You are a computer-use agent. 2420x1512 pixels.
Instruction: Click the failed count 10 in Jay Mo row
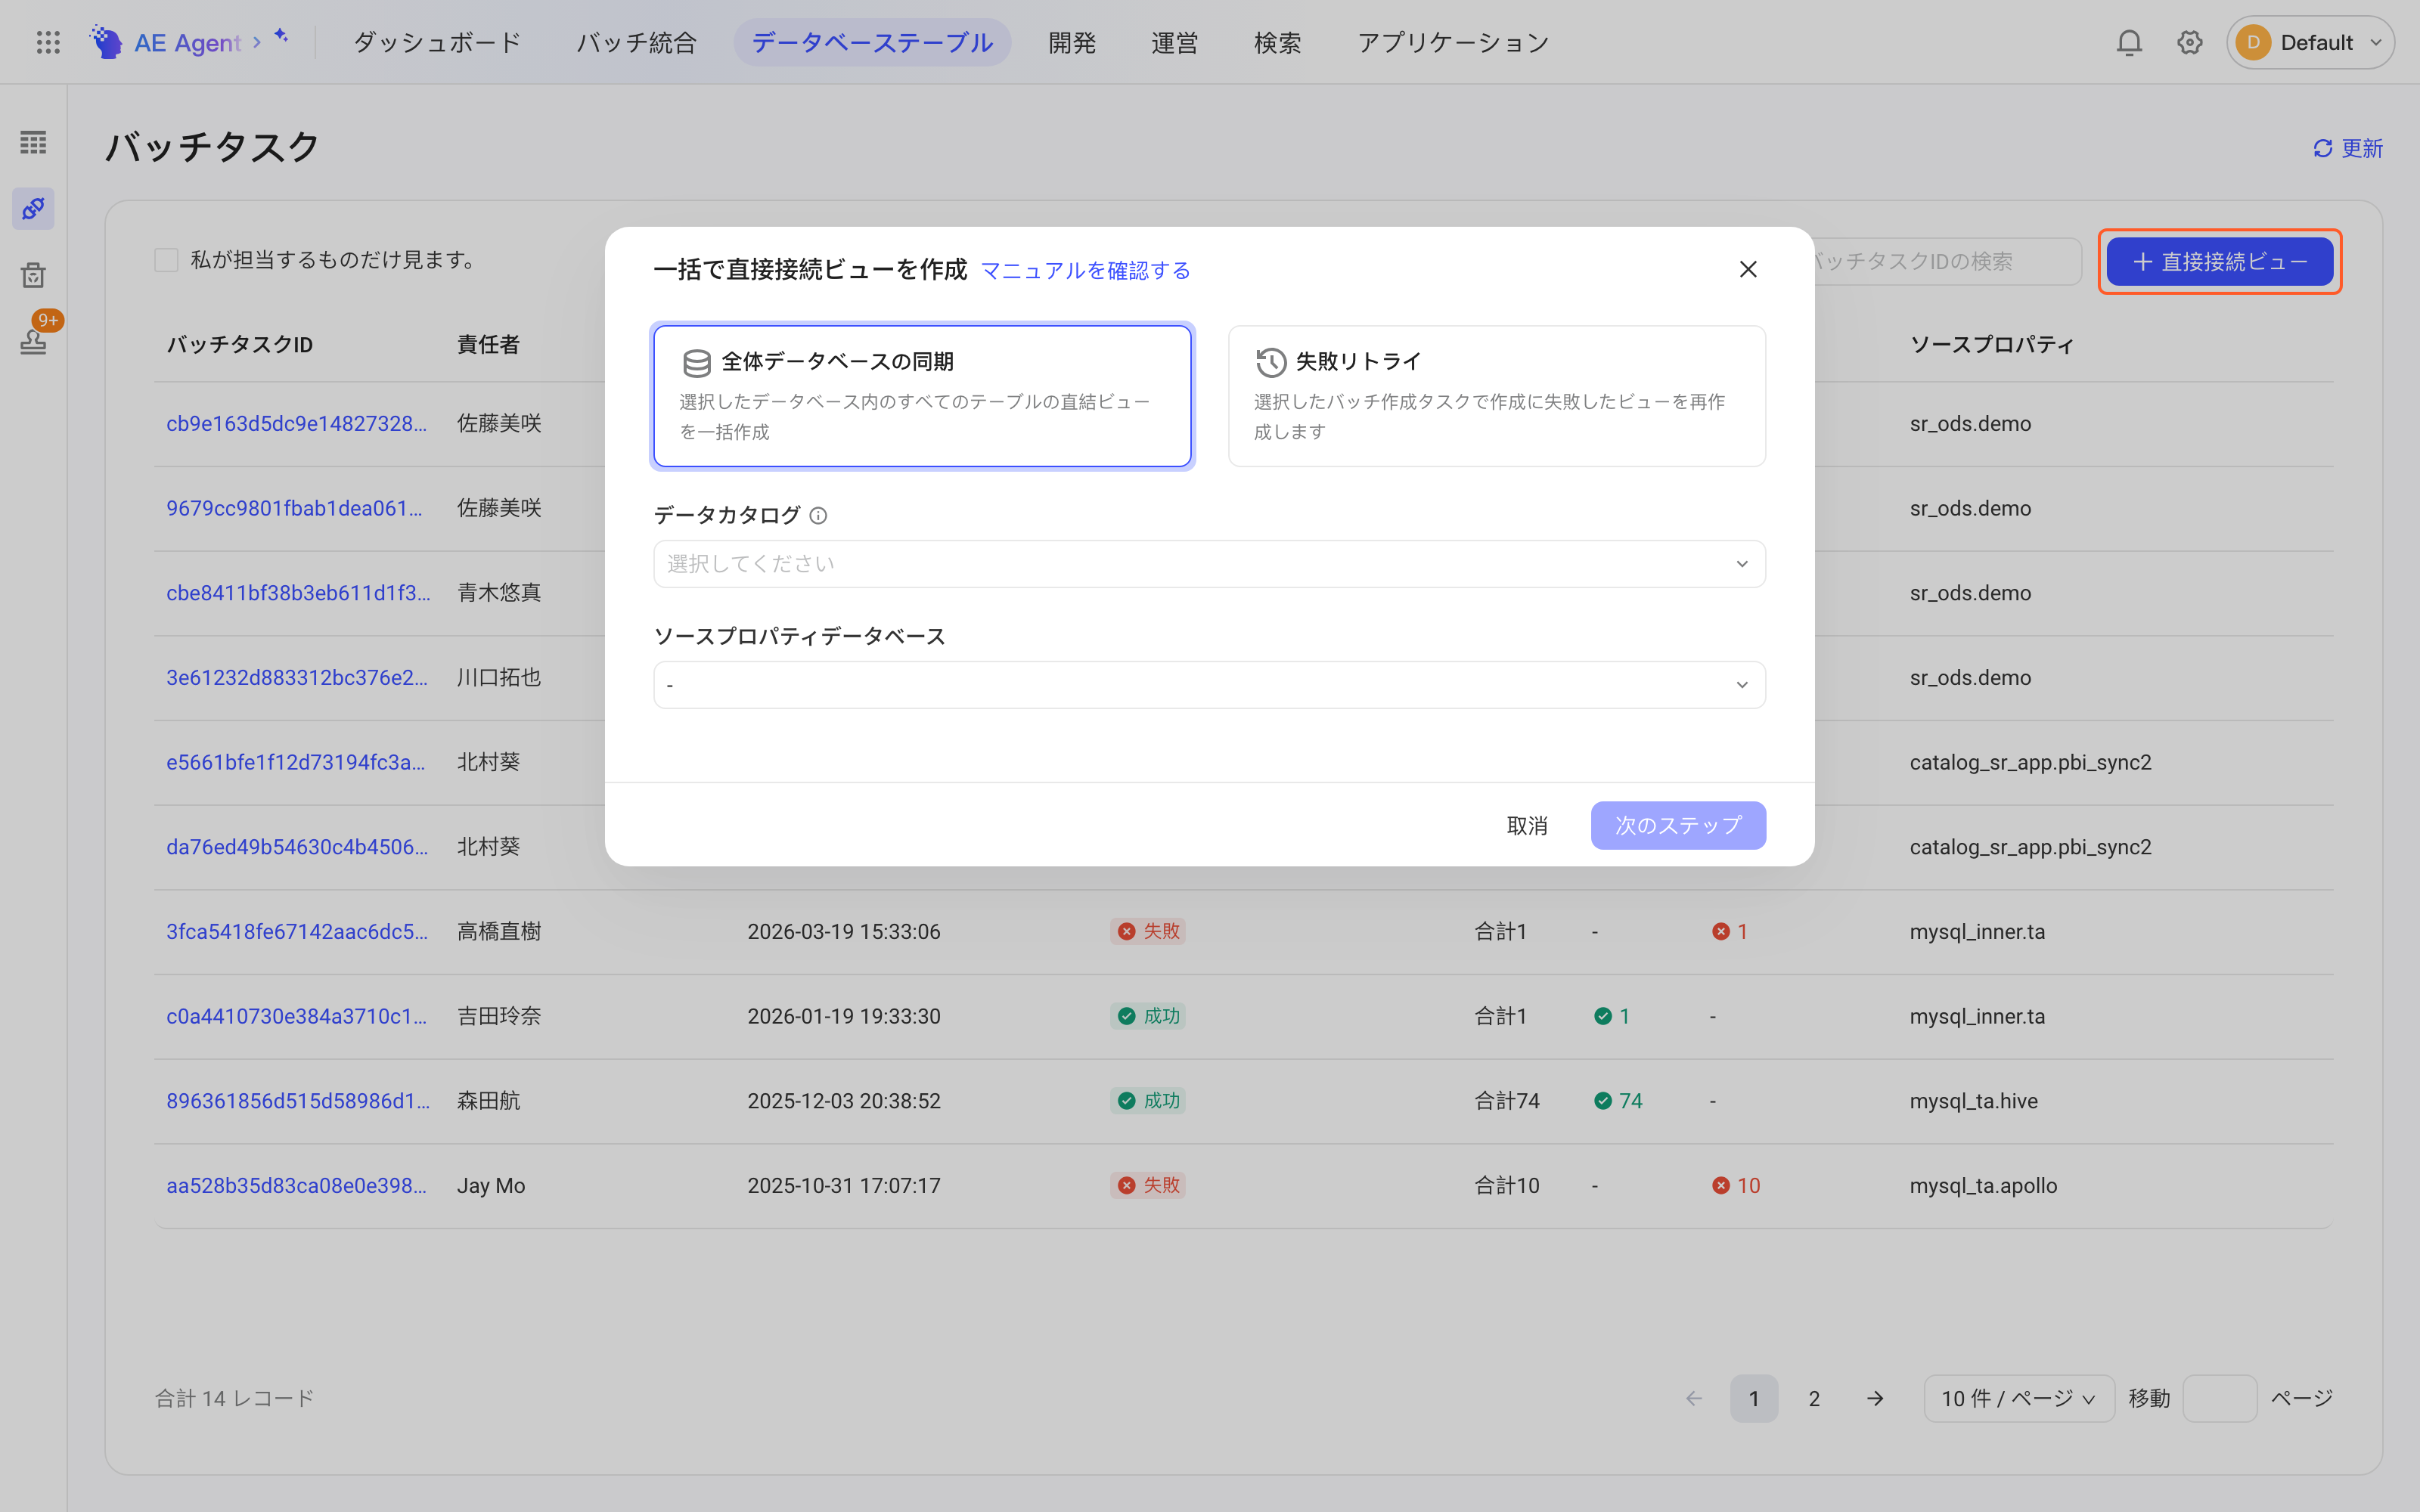[1736, 1185]
